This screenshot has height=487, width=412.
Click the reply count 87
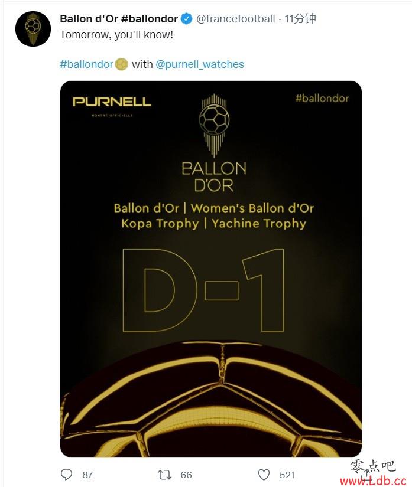[87, 475]
